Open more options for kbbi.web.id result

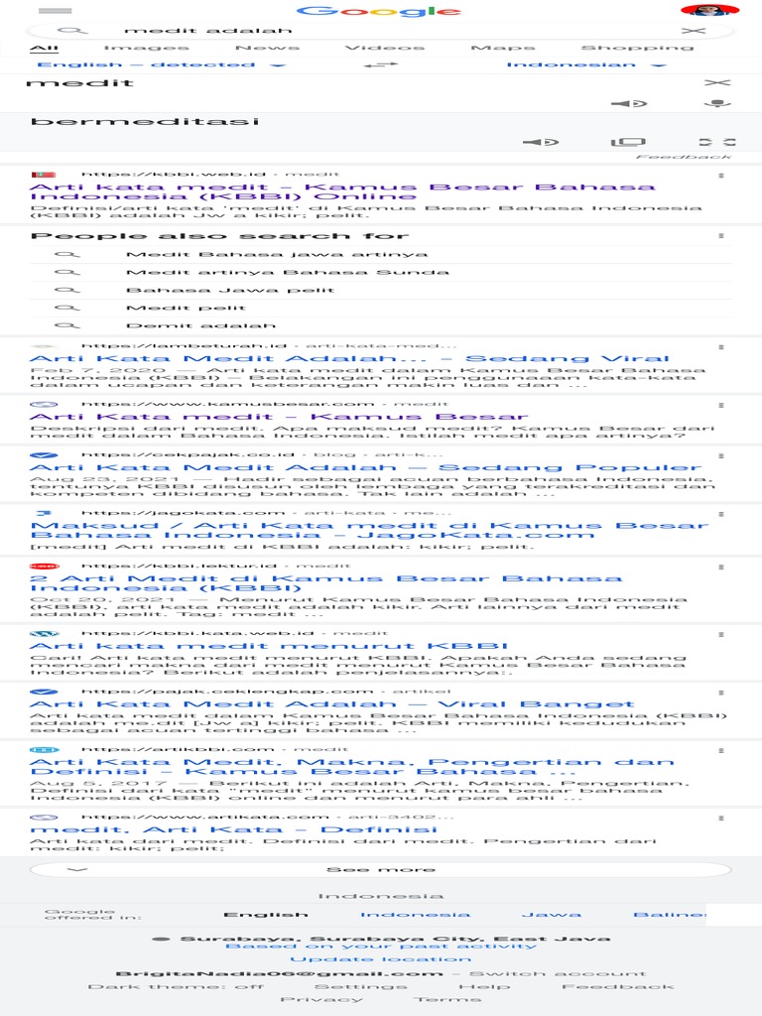[x=721, y=176]
